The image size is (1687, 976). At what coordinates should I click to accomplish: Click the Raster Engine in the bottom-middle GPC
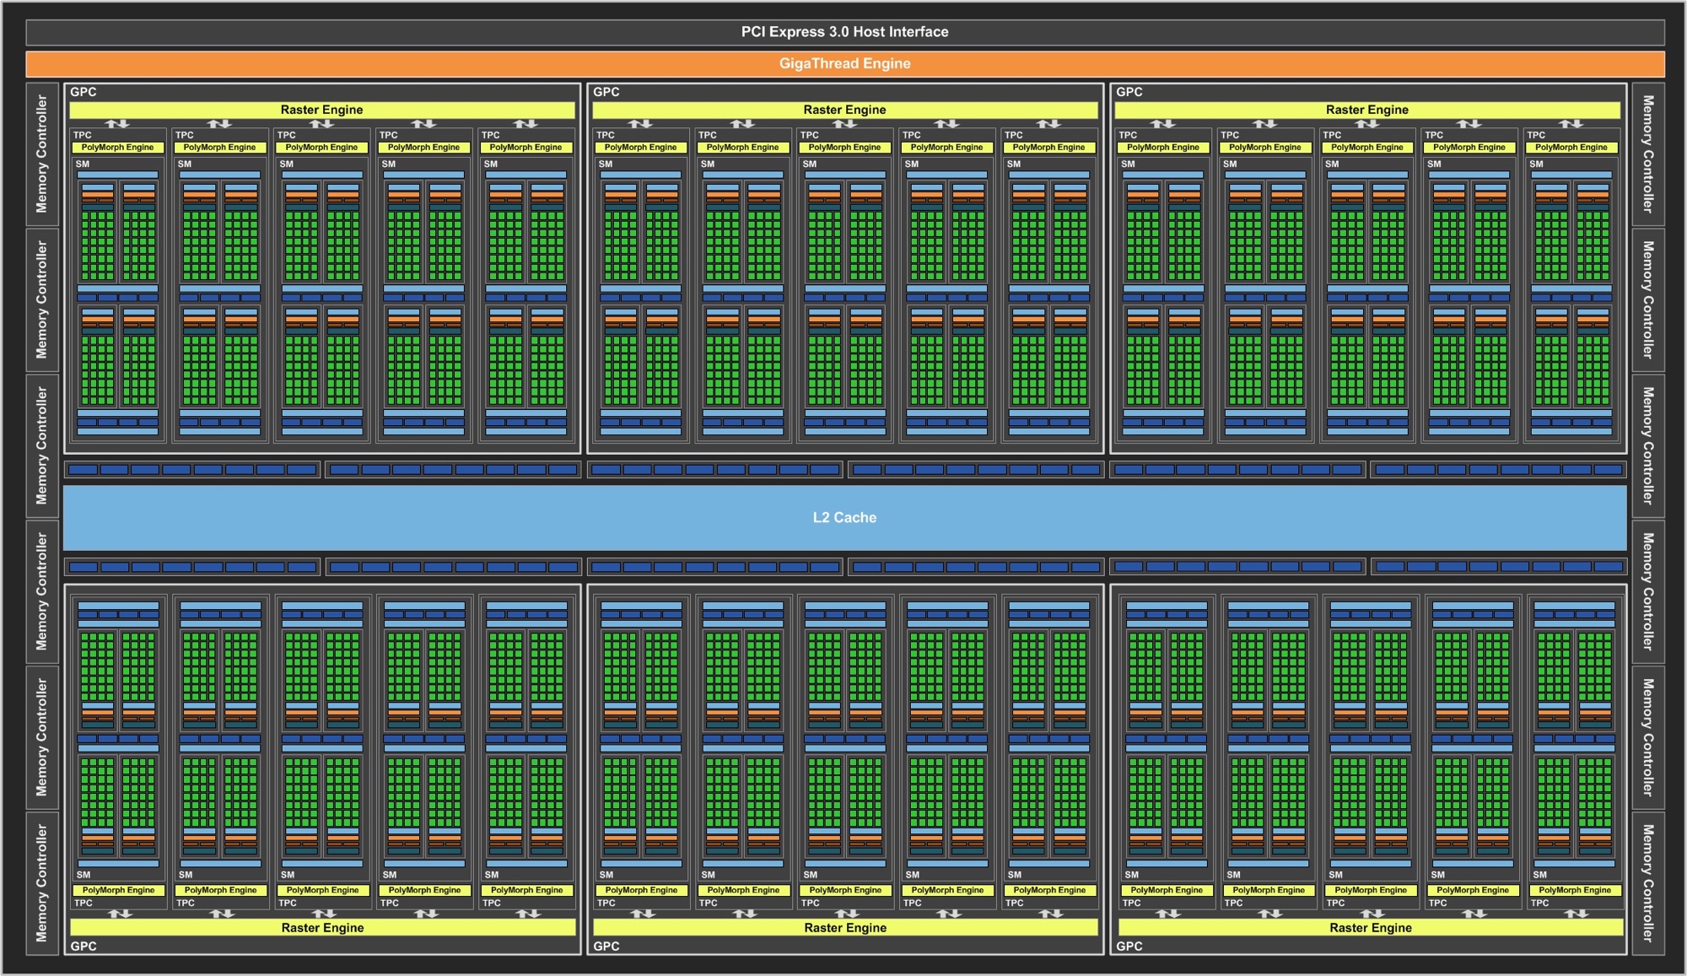point(845,927)
